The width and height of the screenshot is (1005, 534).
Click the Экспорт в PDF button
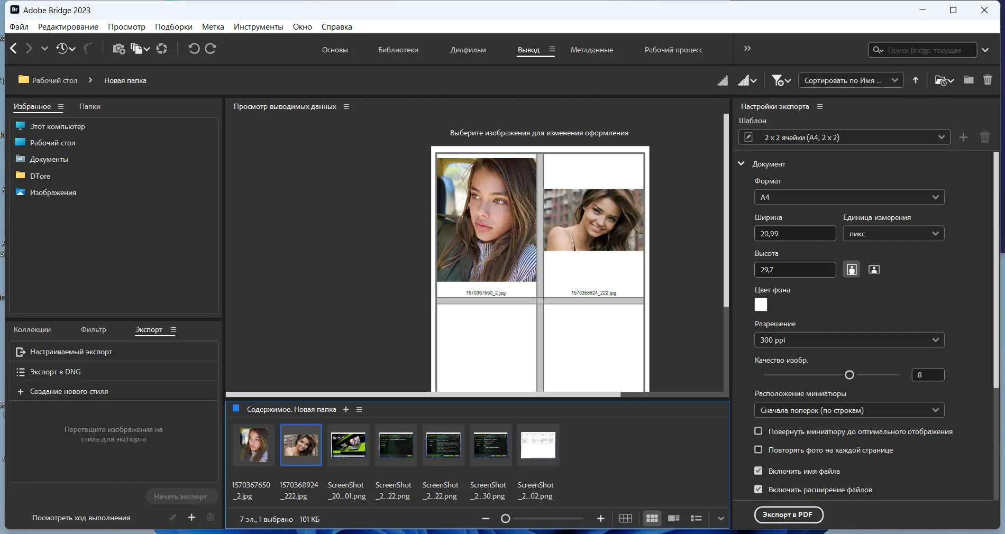click(x=788, y=514)
